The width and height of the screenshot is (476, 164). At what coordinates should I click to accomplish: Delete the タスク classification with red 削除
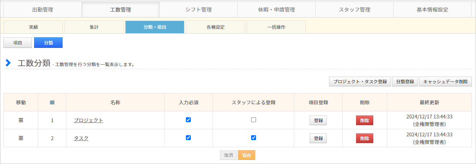click(365, 138)
